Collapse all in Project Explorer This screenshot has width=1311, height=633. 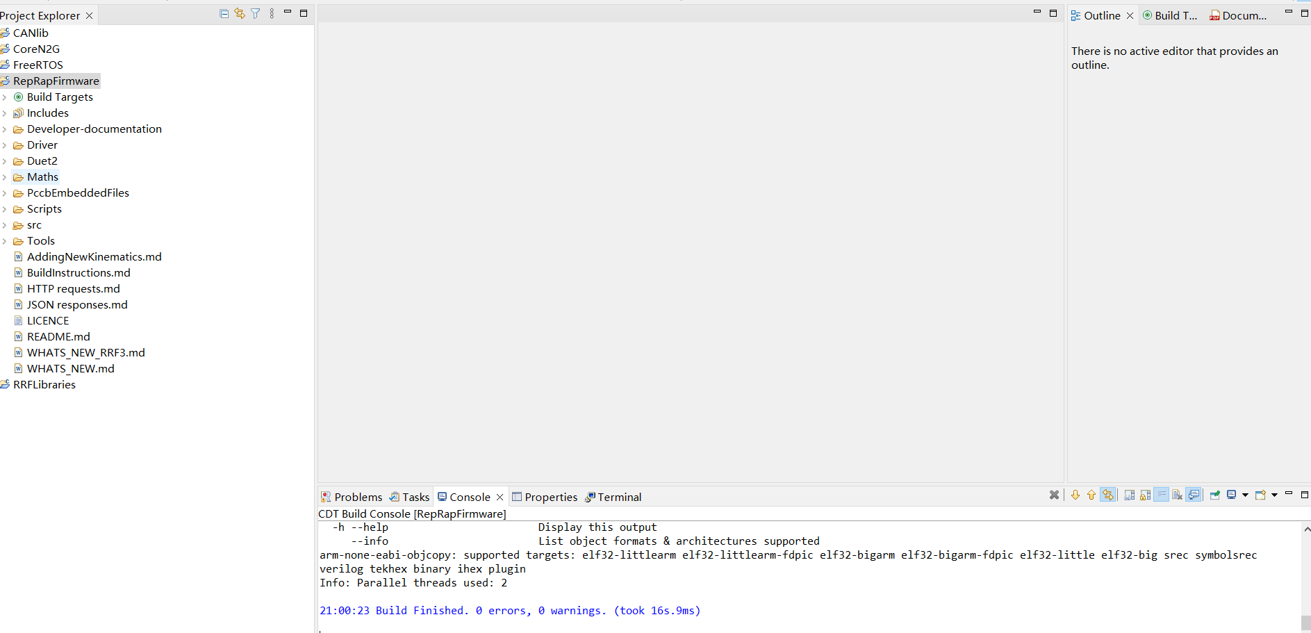click(x=224, y=13)
